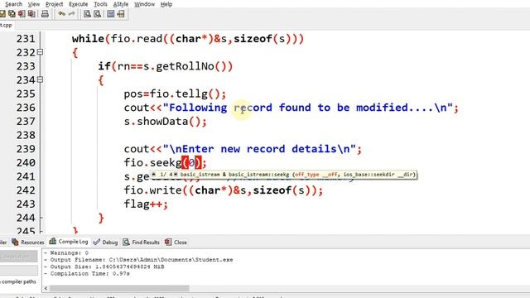Click the if(rn==s.getRollNo()) code line
Viewport: 530px width, 298px height.
click(166, 66)
